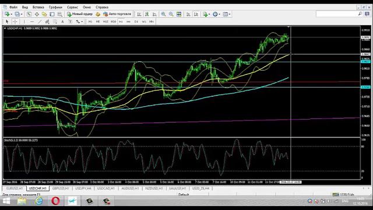Select the trendline drawing tool
Screen dimensions: 373x210
[x=40, y=22]
